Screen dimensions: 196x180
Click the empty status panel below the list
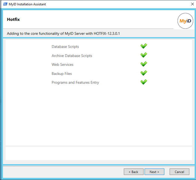click(99, 153)
